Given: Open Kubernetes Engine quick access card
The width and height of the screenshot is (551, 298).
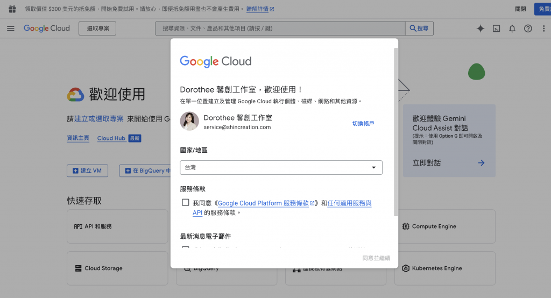Looking at the screenshot, I should point(445,268).
